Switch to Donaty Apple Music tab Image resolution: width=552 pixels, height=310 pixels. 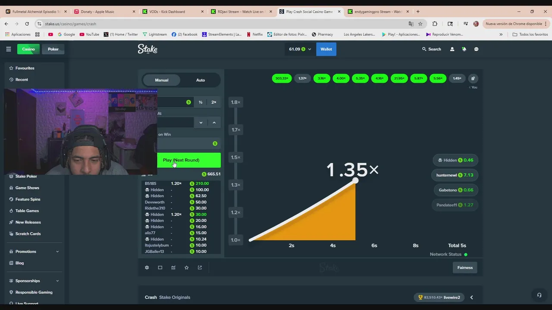104,12
